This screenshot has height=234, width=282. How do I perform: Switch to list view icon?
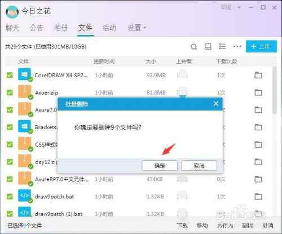coord(222,46)
